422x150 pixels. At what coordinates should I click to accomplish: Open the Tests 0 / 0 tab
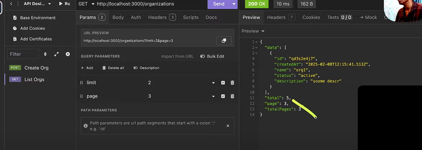(340, 17)
